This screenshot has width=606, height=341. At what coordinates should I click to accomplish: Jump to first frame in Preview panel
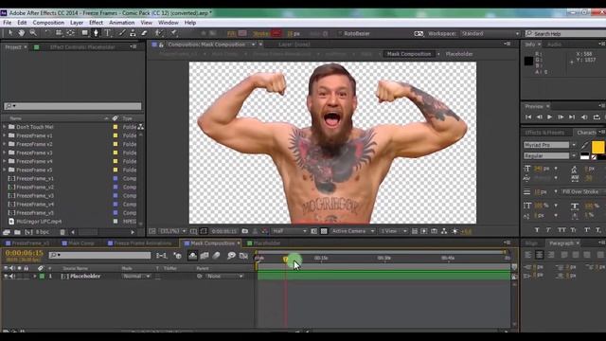[x=528, y=117]
